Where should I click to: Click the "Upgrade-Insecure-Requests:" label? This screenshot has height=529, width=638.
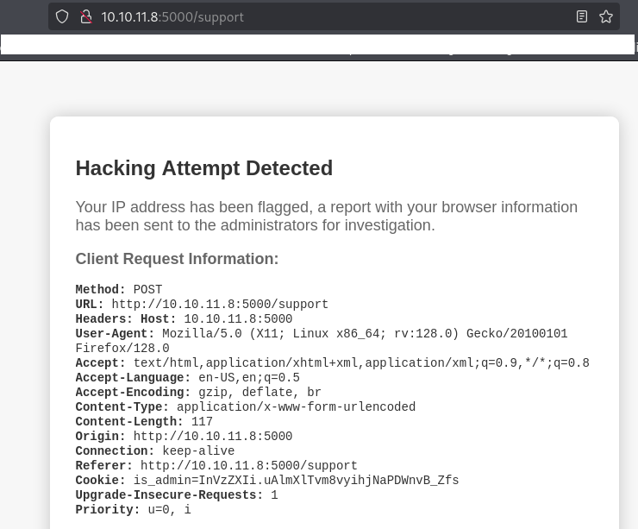pos(169,494)
